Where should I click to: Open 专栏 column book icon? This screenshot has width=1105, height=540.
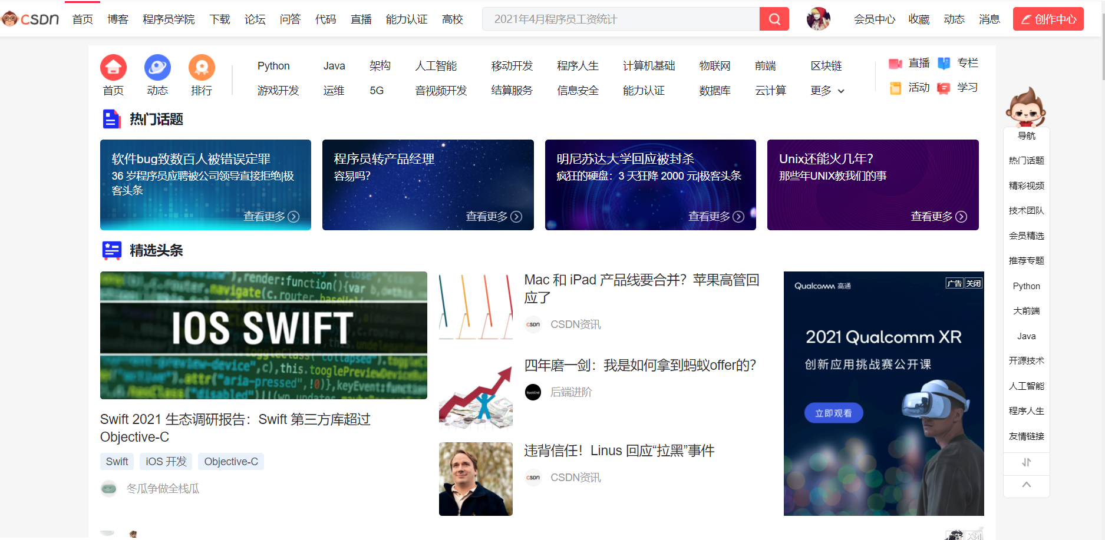point(958,63)
